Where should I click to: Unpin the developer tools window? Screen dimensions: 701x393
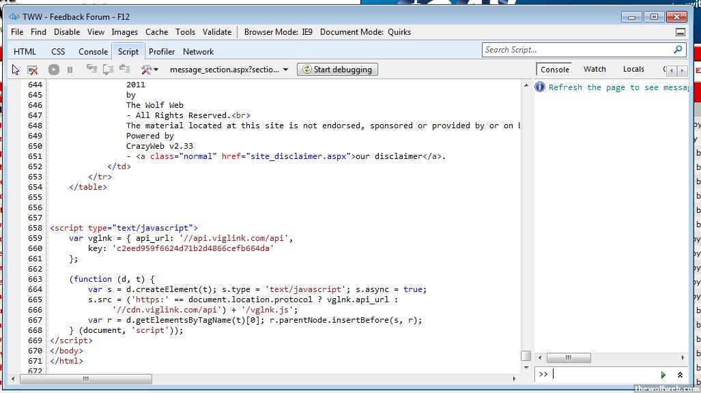680,32
